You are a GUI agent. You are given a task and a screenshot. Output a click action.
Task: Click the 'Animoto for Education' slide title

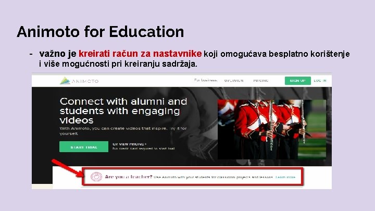[x=101, y=32]
